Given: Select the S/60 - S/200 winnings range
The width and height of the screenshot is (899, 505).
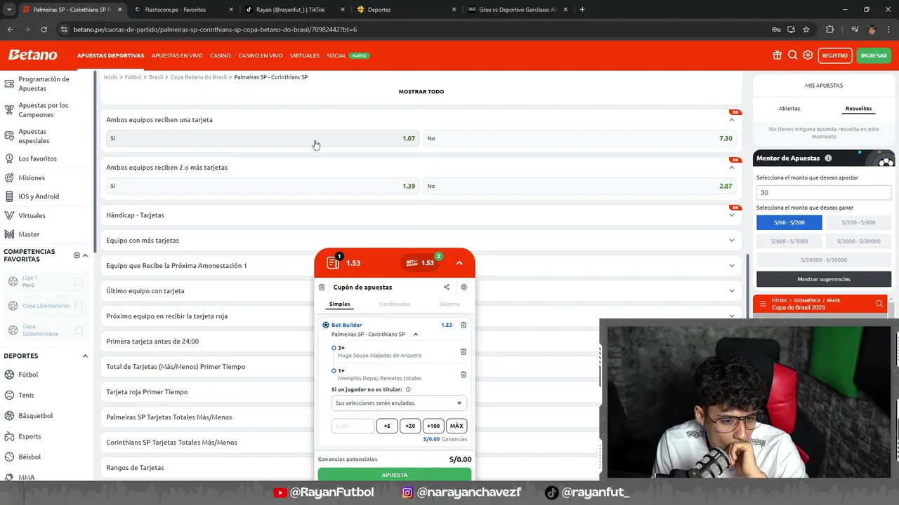Looking at the screenshot, I should (x=789, y=222).
